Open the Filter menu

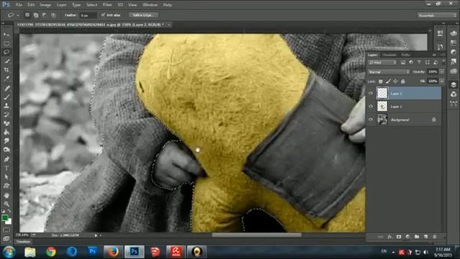(107, 5)
